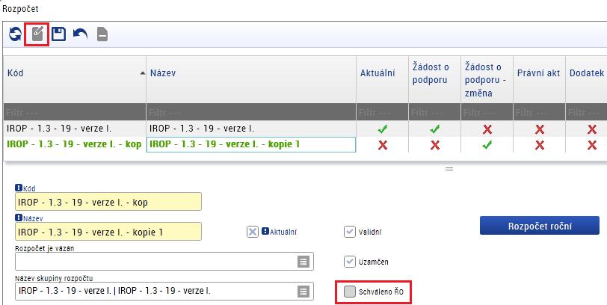Open the Název skupiny rozpočtu list
This screenshot has width=607, height=305.
(303, 292)
